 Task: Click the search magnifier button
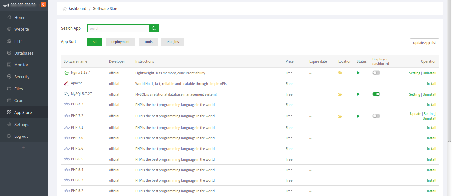coord(153,28)
